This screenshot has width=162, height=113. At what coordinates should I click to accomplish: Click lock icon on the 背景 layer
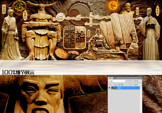(x=137, y=88)
